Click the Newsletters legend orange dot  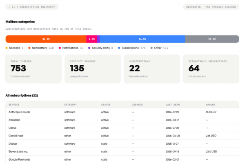click(29, 48)
